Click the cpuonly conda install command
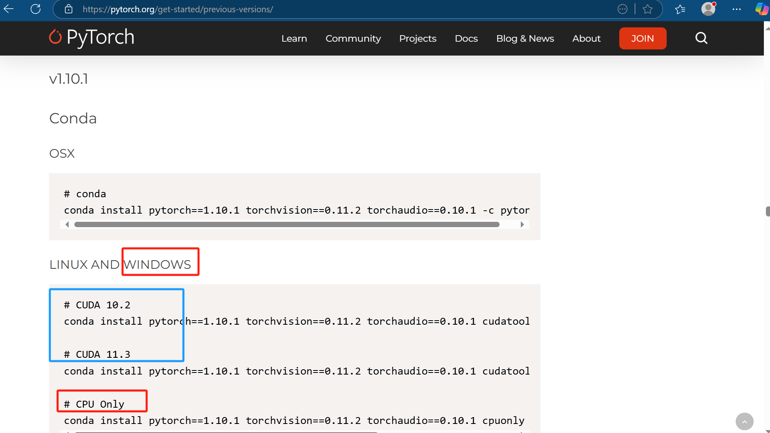The width and height of the screenshot is (770, 433). 294,421
